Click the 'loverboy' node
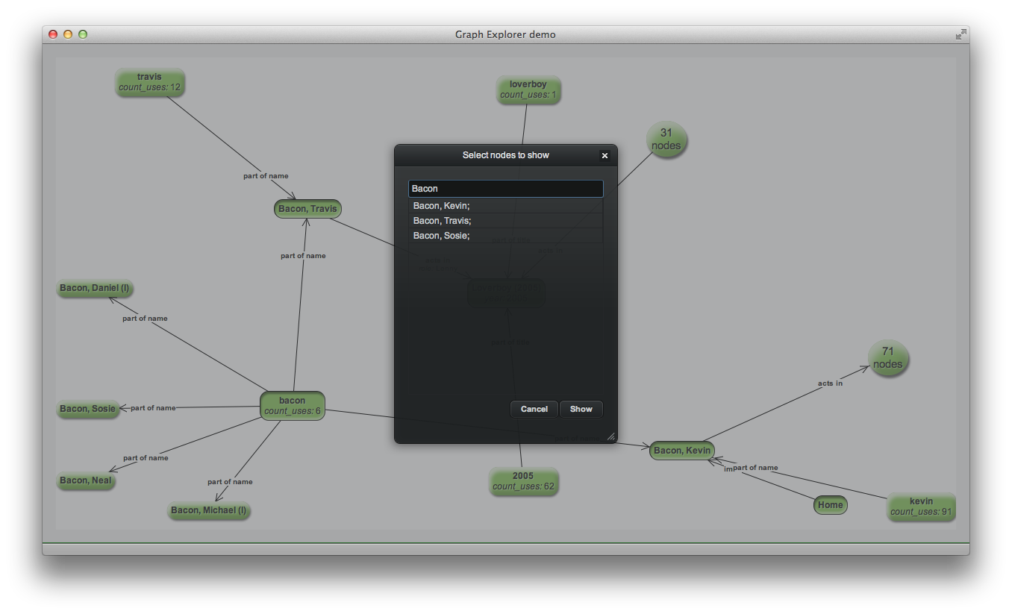The width and height of the screenshot is (1012, 614). tap(528, 90)
